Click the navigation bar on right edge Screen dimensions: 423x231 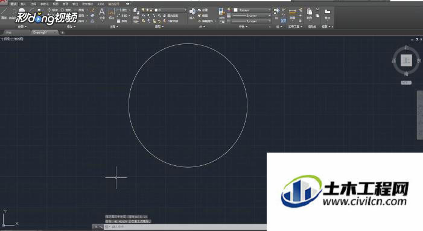pos(420,115)
